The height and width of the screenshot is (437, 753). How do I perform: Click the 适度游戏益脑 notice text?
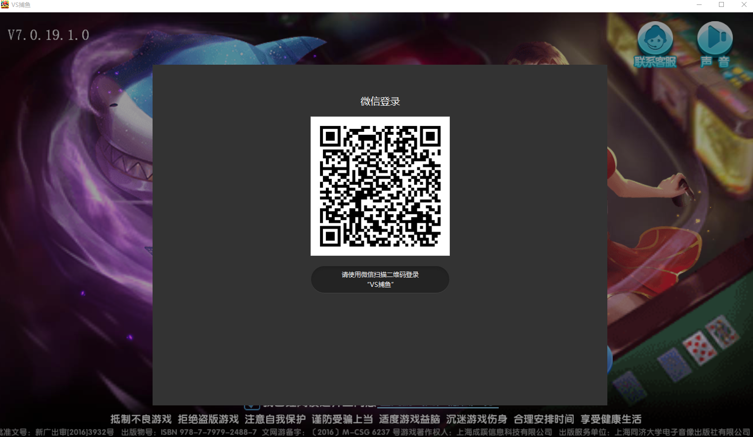pyautogui.click(x=409, y=419)
